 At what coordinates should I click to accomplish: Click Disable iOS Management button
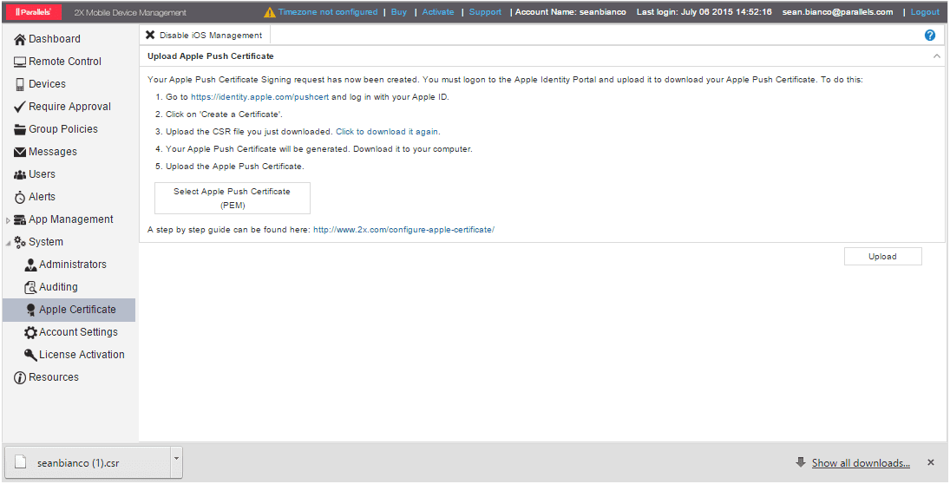click(x=204, y=36)
